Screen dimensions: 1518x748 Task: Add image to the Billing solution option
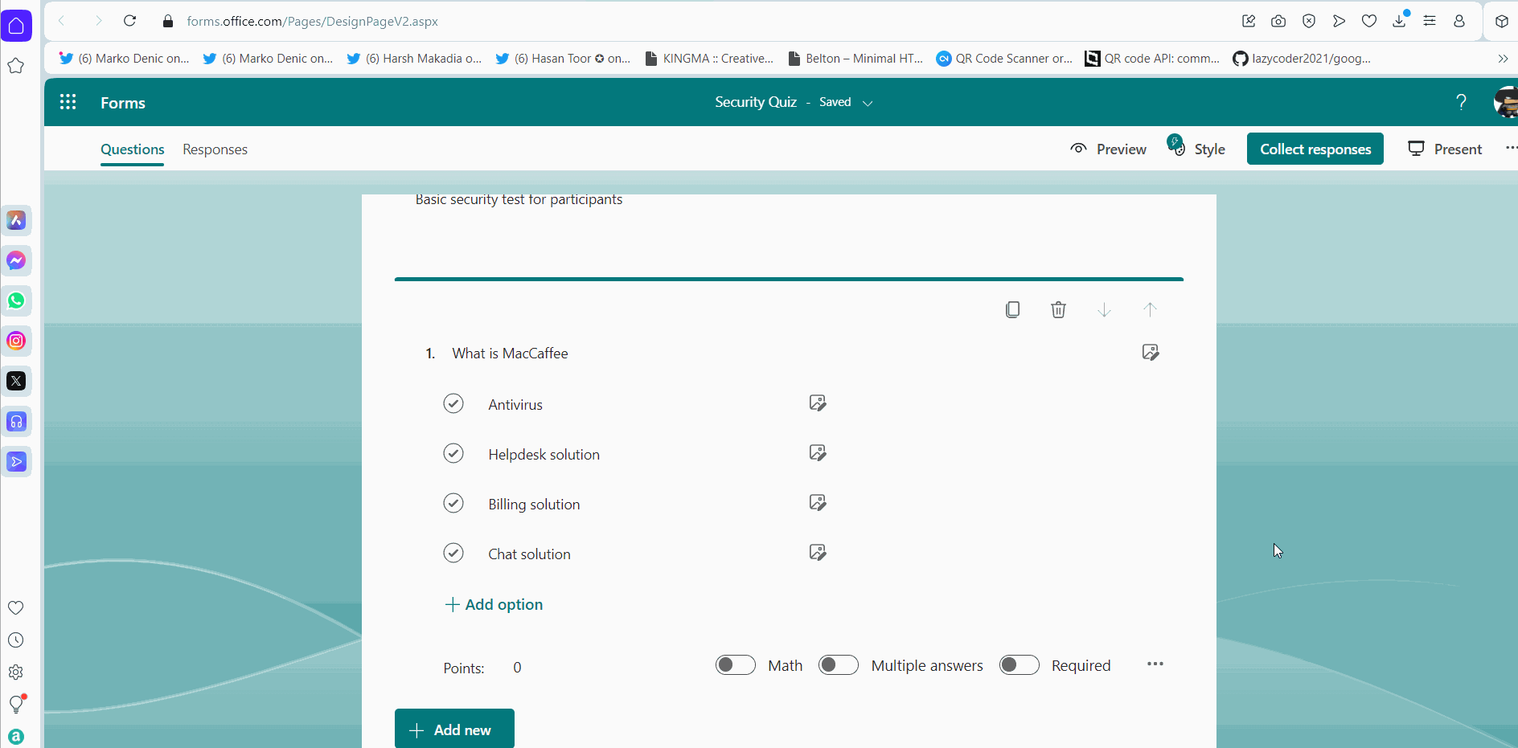pos(818,502)
